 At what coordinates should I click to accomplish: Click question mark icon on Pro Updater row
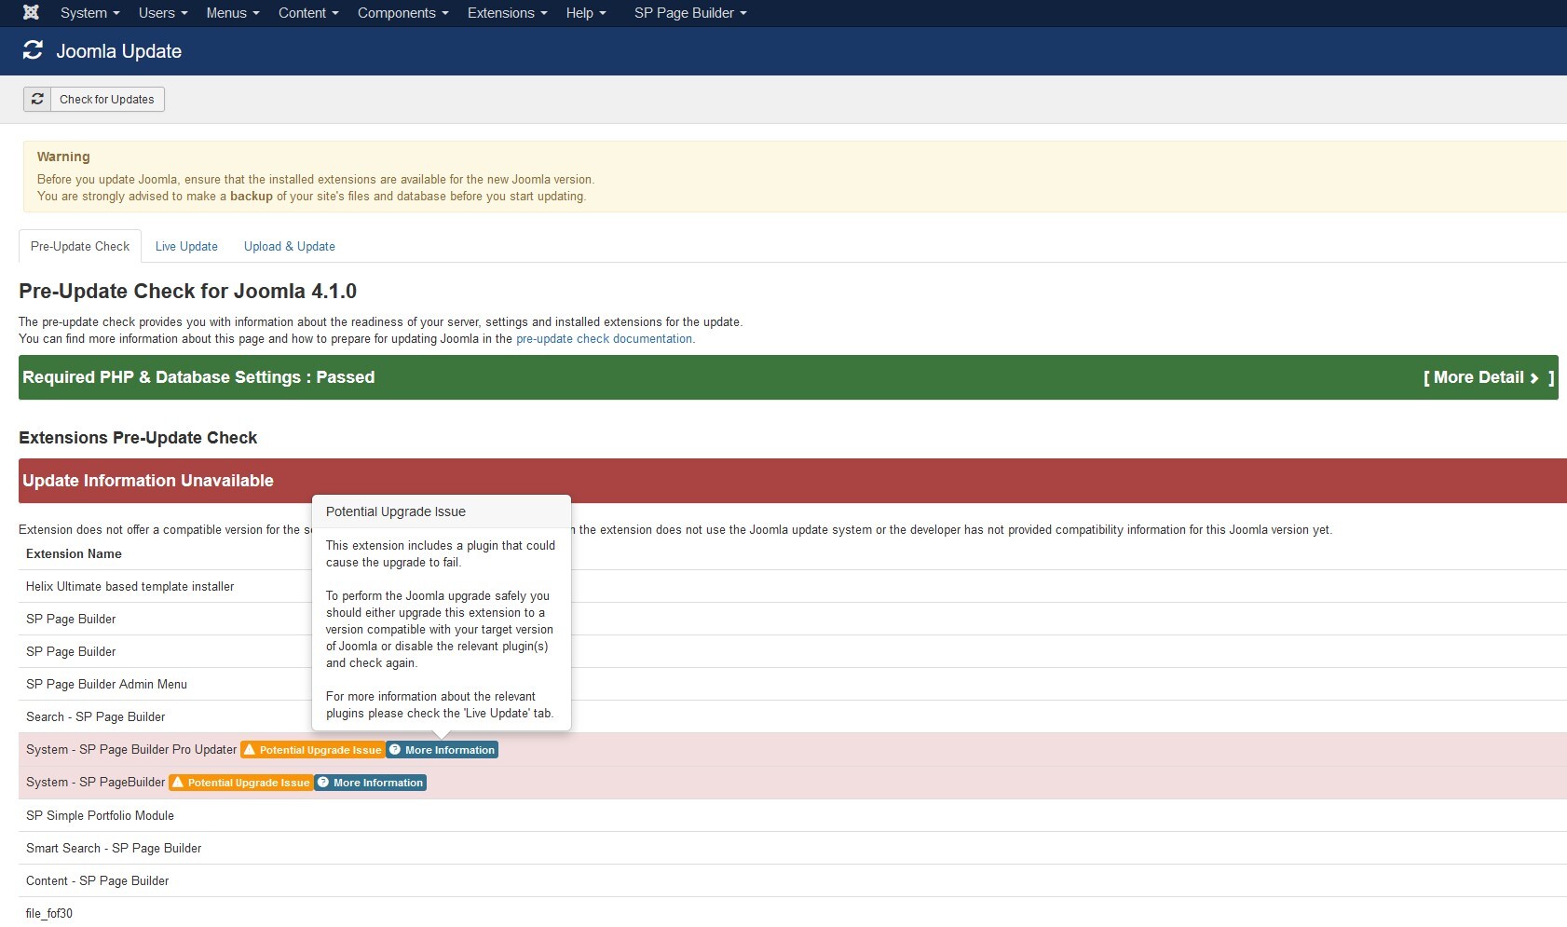click(x=395, y=750)
